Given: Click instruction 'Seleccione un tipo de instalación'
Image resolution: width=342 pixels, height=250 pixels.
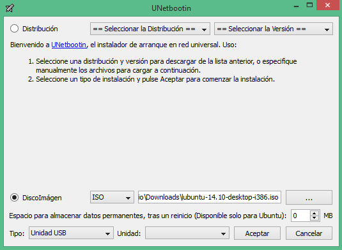Looking at the screenshot, I should tap(155, 79).
